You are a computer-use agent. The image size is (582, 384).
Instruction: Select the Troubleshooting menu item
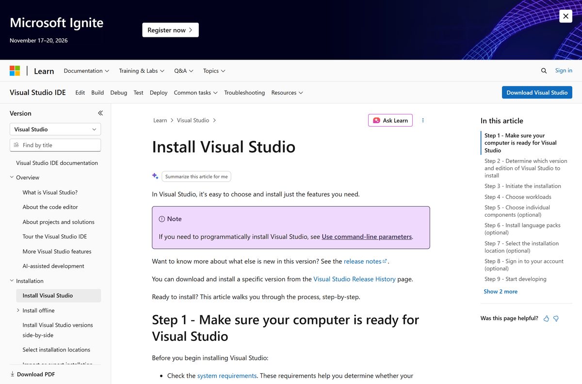pos(244,93)
